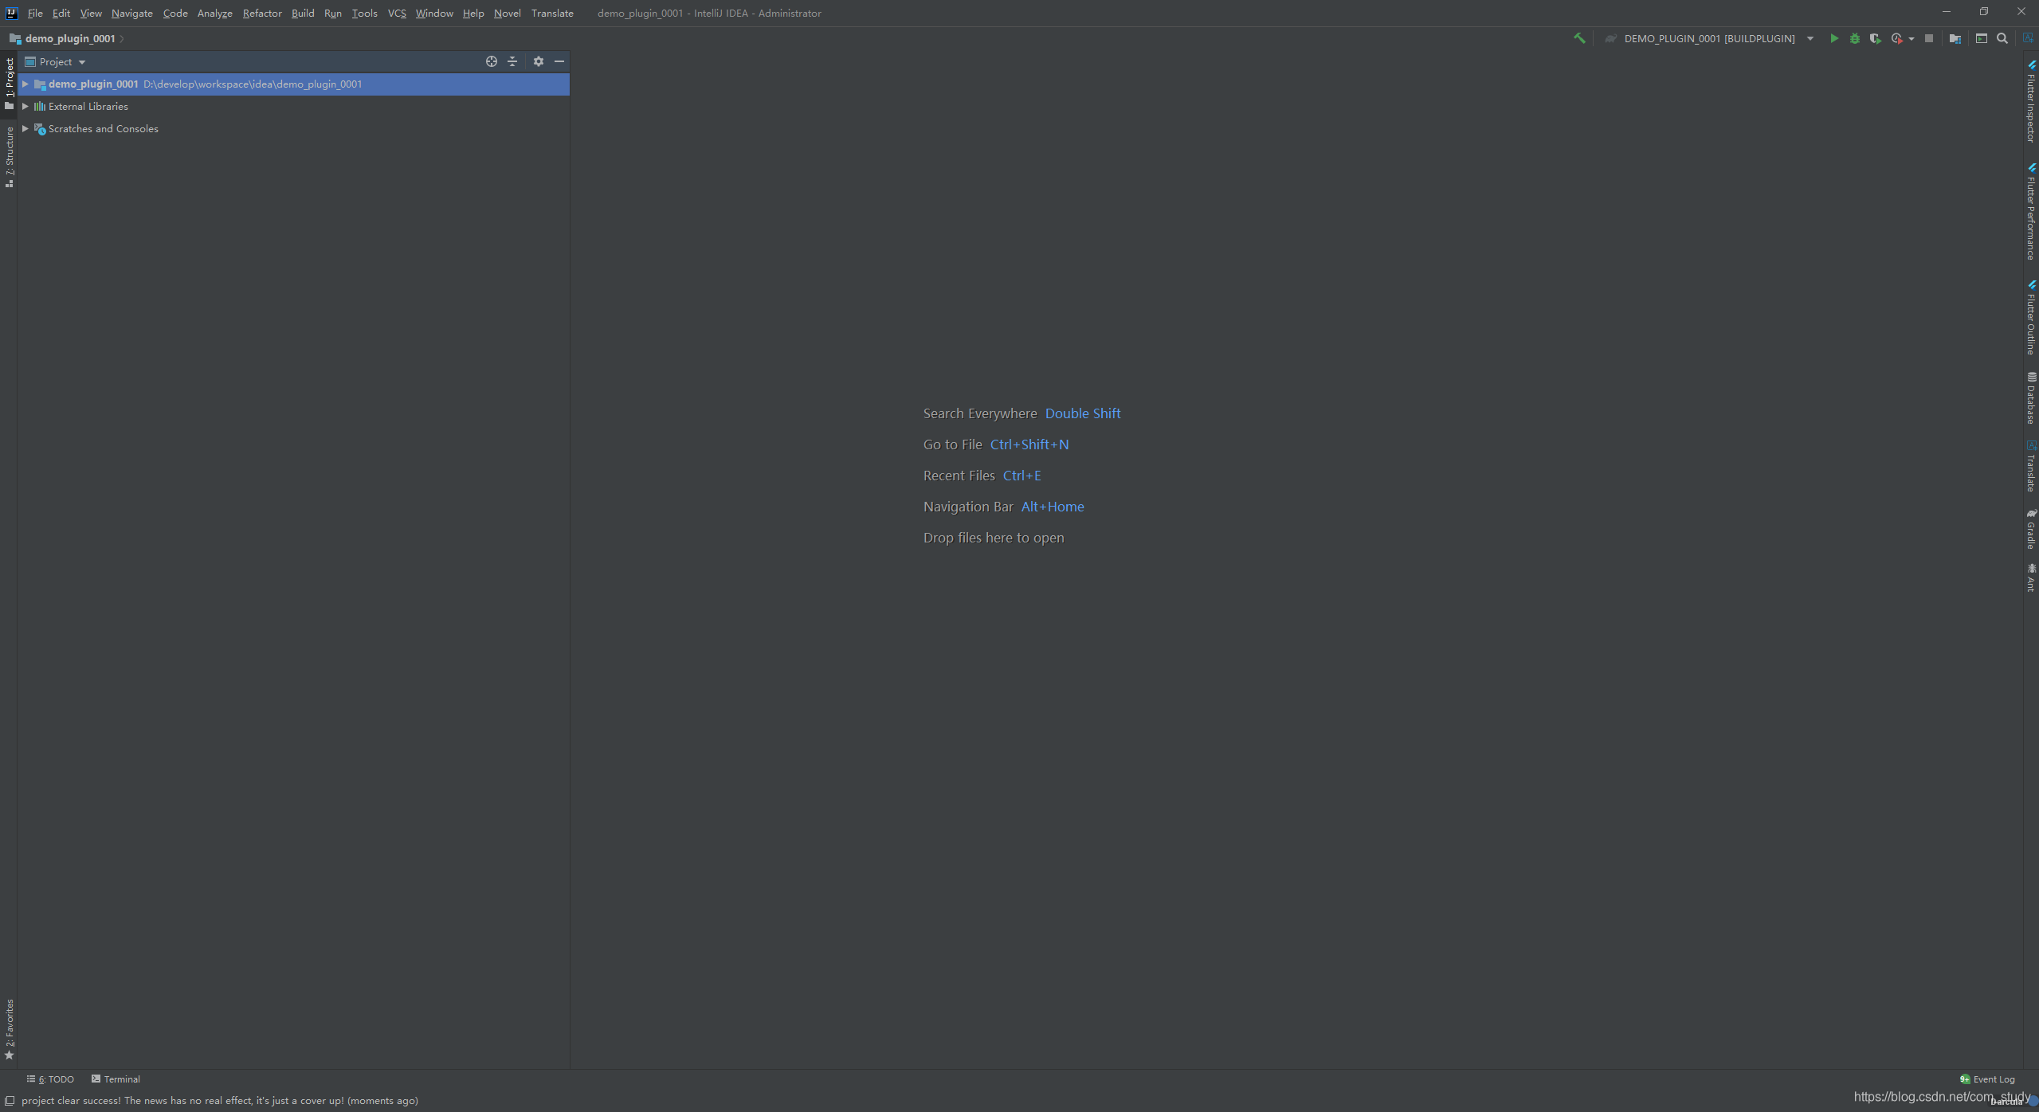The image size is (2039, 1112).
Task: Open the Translate menu in menu bar
Action: coord(552,13)
